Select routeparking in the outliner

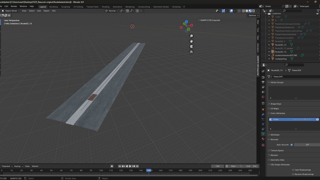280,59
